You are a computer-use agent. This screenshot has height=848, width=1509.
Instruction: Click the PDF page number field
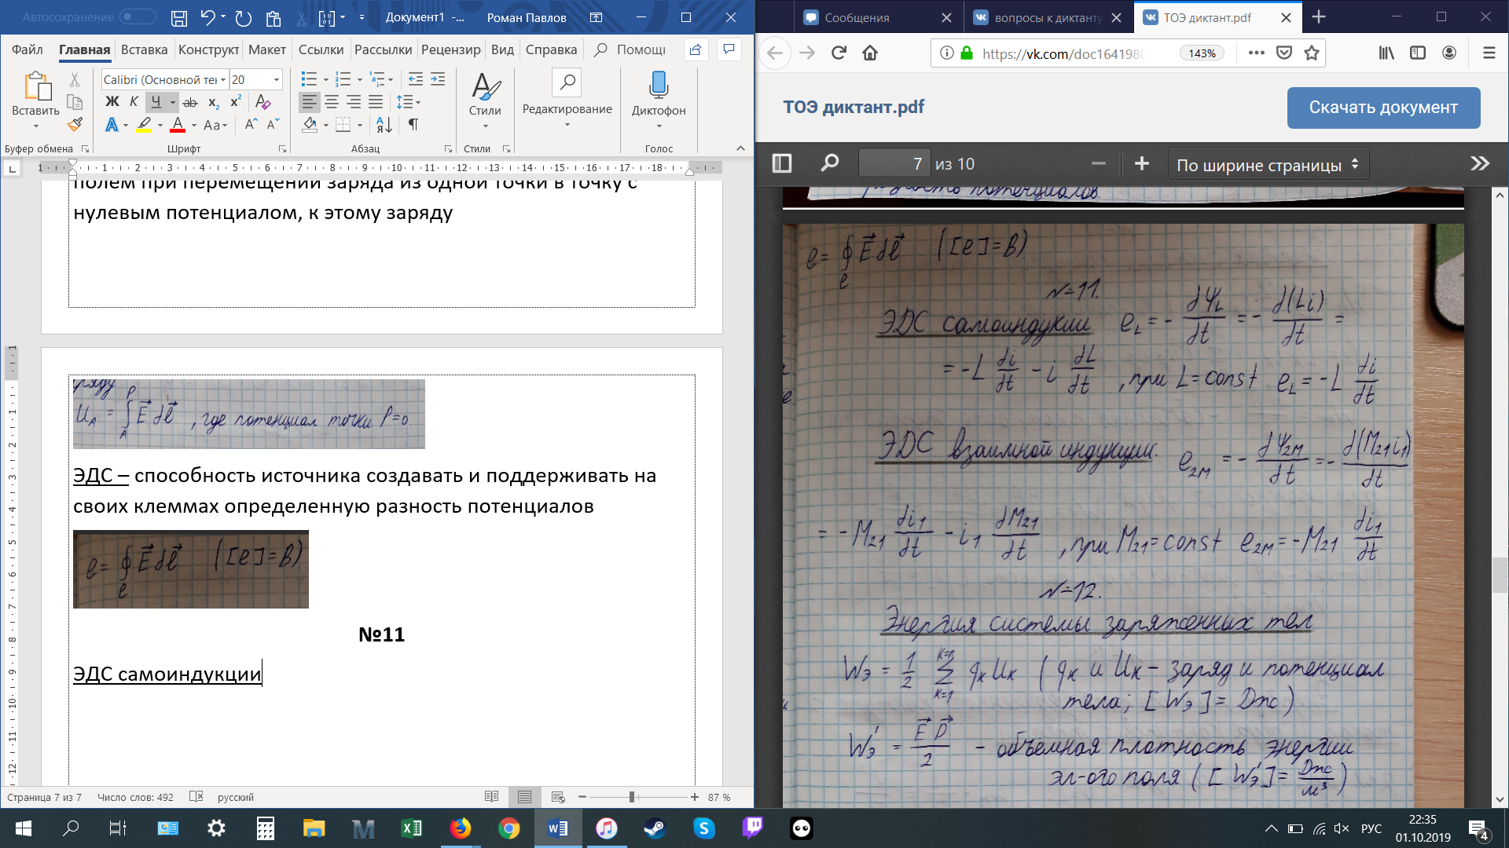click(894, 163)
